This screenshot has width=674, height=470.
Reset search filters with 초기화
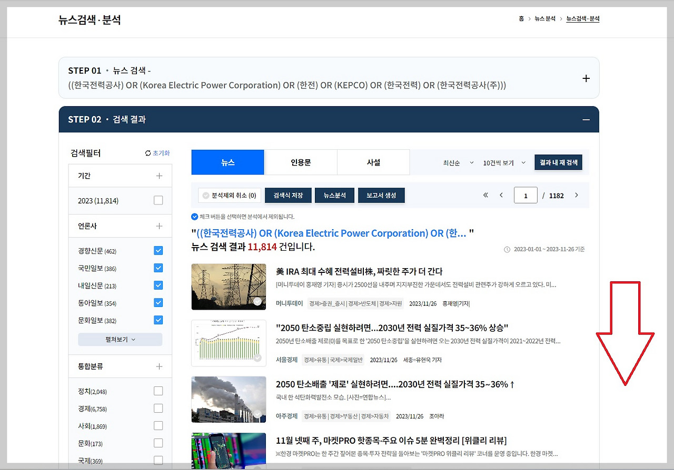[x=157, y=153]
